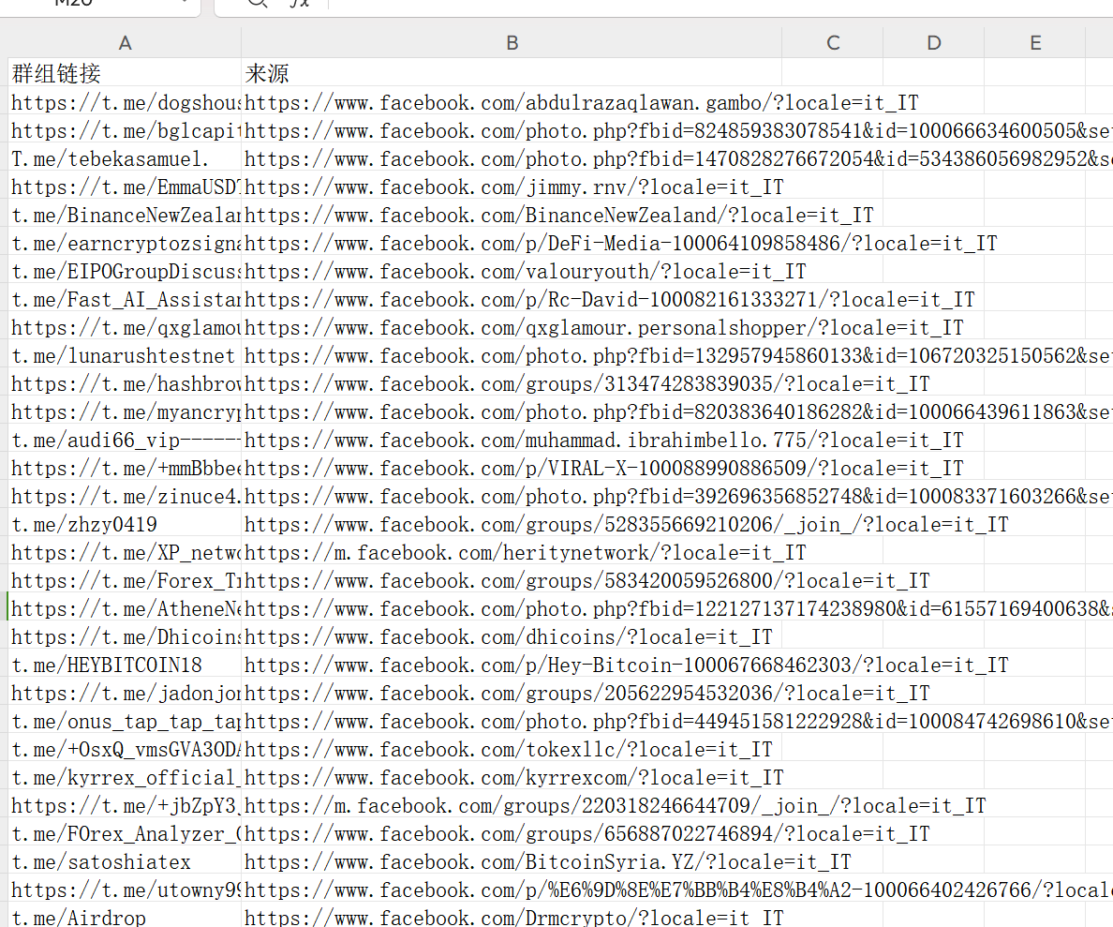
Task: Select the groups/205622954532036 URL cell
Action: tap(512, 693)
